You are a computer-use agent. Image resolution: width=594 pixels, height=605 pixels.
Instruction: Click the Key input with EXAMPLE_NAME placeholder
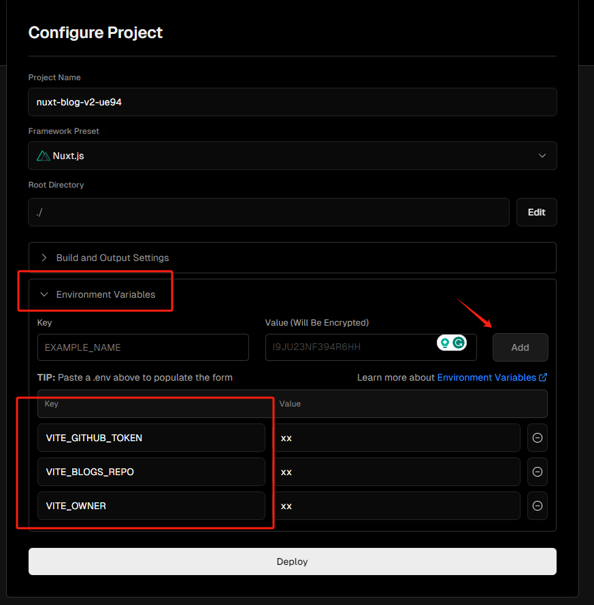(x=143, y=347)
